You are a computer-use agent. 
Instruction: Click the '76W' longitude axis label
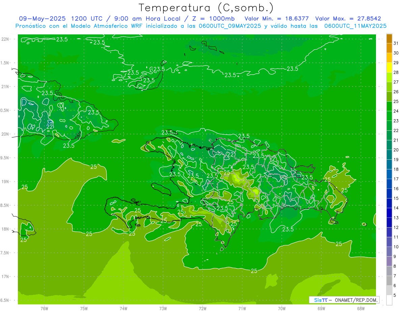pyautogui.click(x=44, y=309)
